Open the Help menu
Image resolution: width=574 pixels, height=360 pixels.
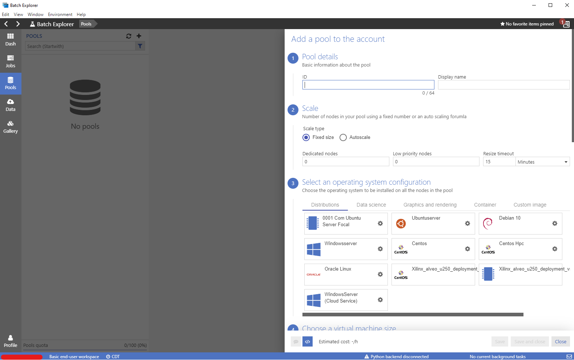(x=81, y=15)
